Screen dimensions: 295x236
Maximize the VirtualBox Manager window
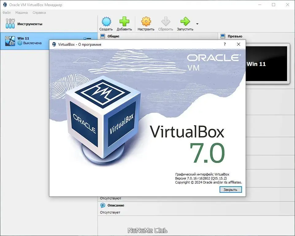pos(274,5)
